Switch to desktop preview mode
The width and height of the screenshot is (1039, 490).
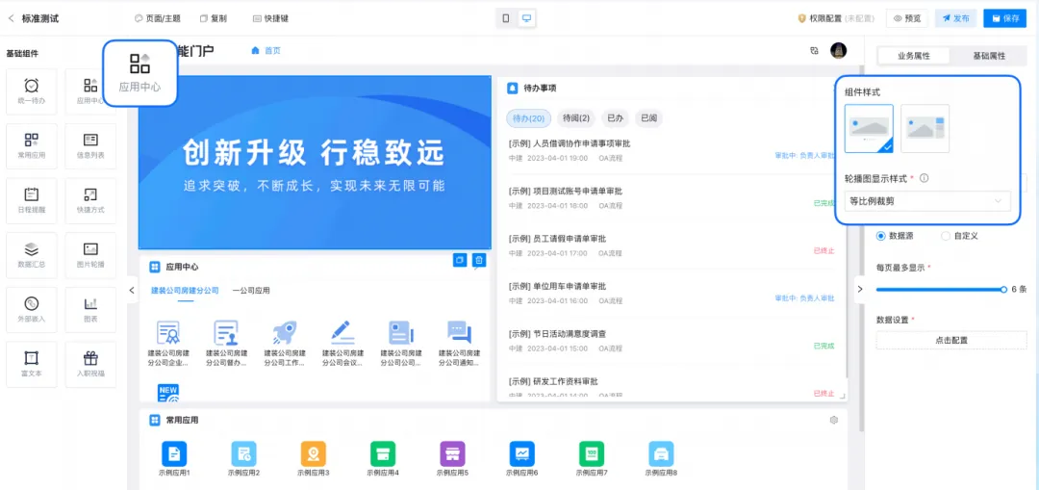click(526, 18)
